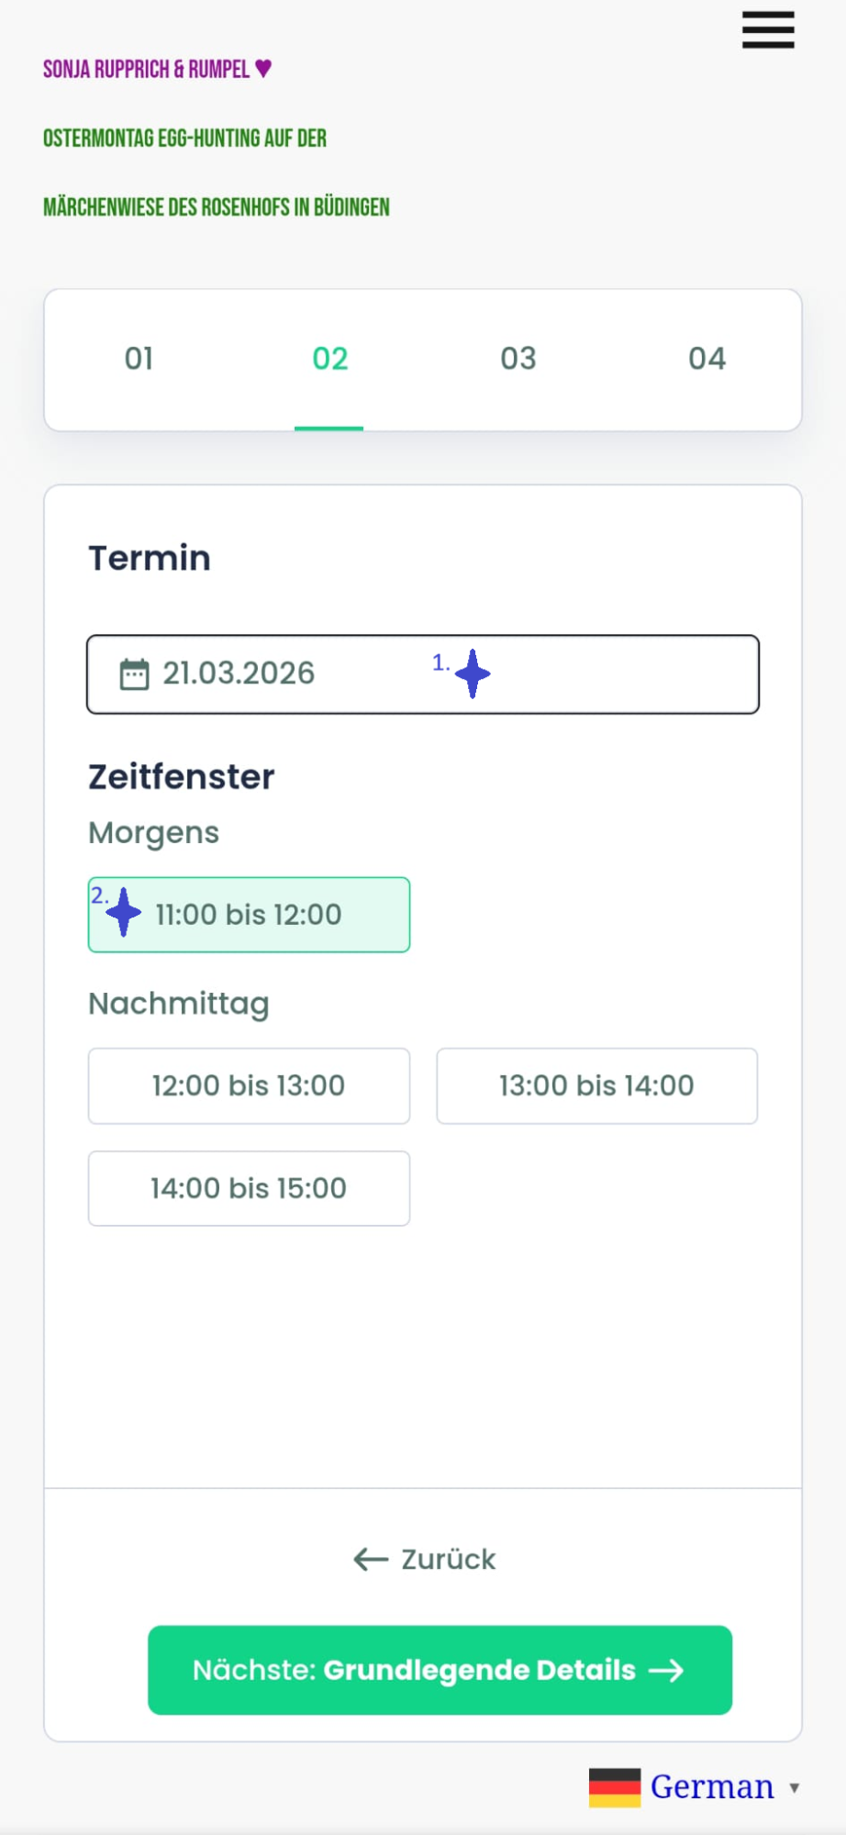Click the purple heart icon in header
846x1835 pixels.
tap(263, 68)
